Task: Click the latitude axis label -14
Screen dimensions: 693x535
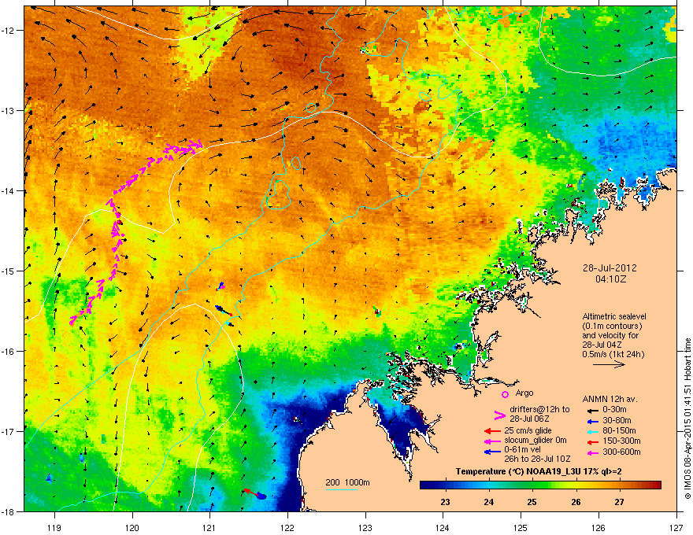Action: (9, 190)
